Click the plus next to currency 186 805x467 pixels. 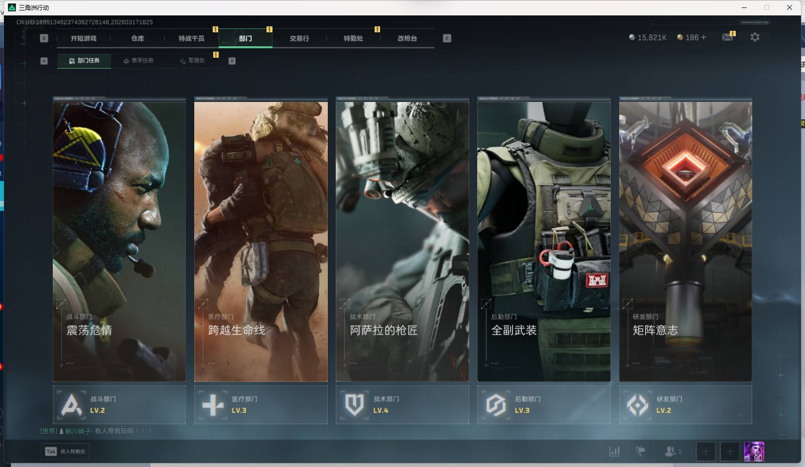[703, 37]
